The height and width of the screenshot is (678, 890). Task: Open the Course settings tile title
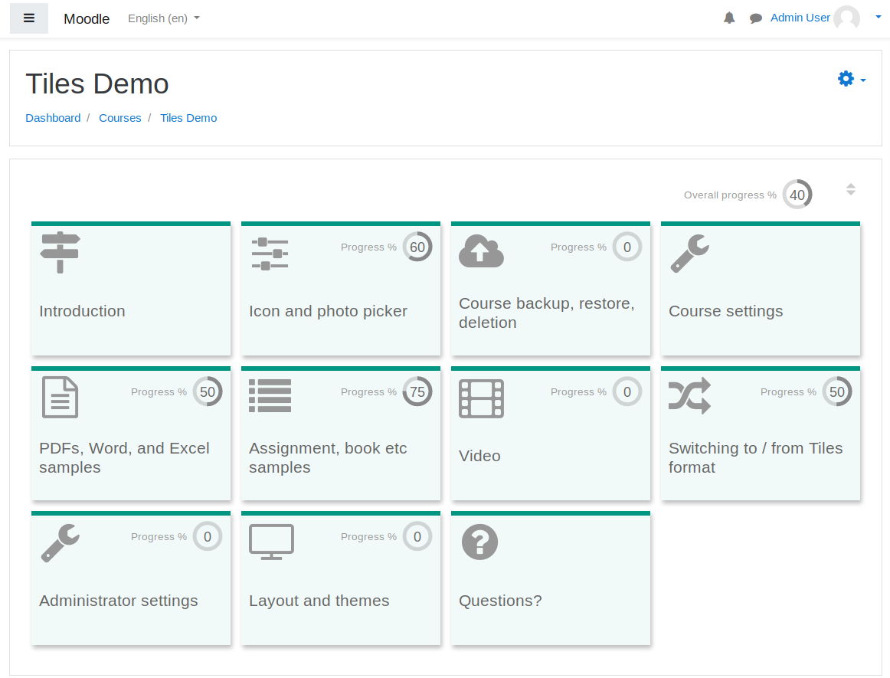tap(726, 311)
